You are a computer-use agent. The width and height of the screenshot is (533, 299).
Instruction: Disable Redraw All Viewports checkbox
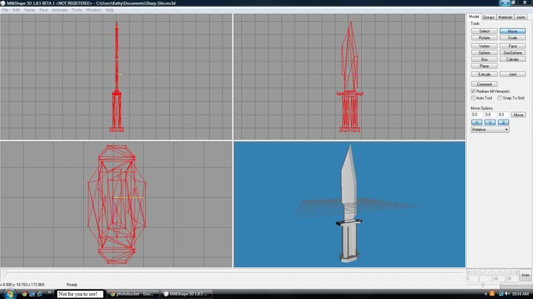473,91
